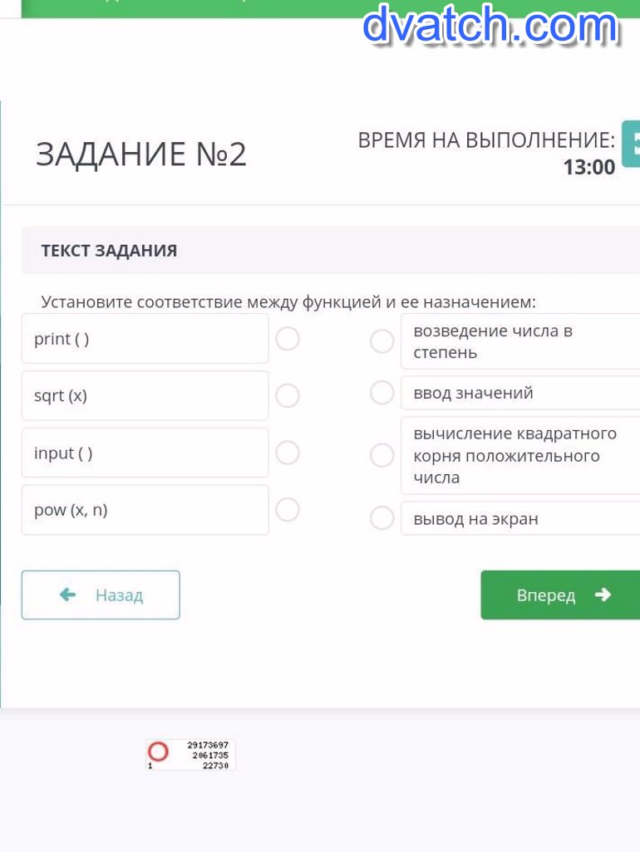Select radio button next to pow (x, n)
Screen dimensions: 640x852
288,509
